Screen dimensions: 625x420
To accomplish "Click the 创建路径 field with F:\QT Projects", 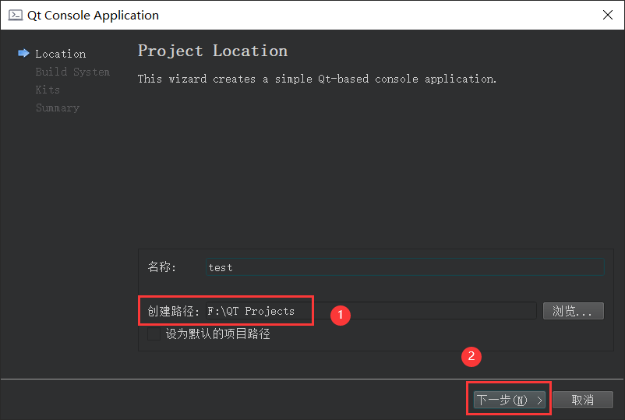I will pos(371,311).
